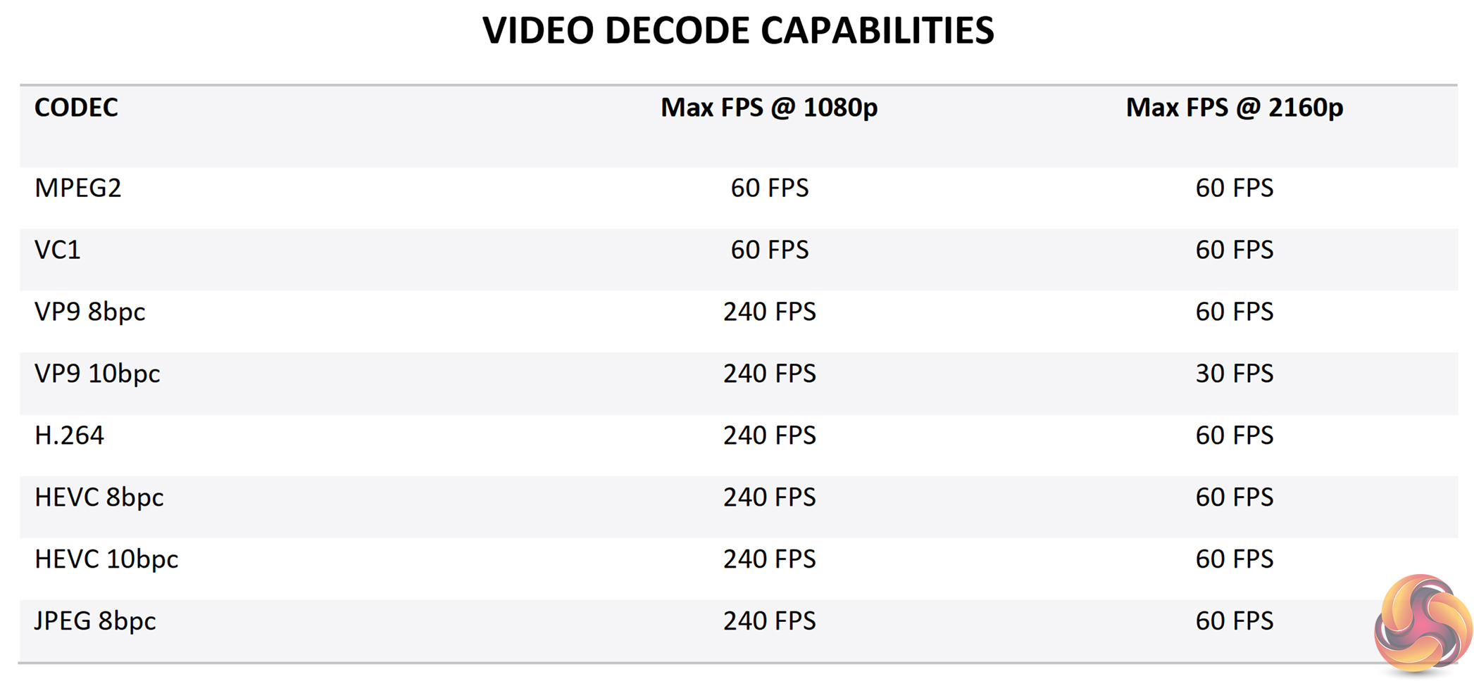Click the 30 FPS value for VP9 10bpc
This screenshot has width=1474, height=681.
tap(1234, 374)
